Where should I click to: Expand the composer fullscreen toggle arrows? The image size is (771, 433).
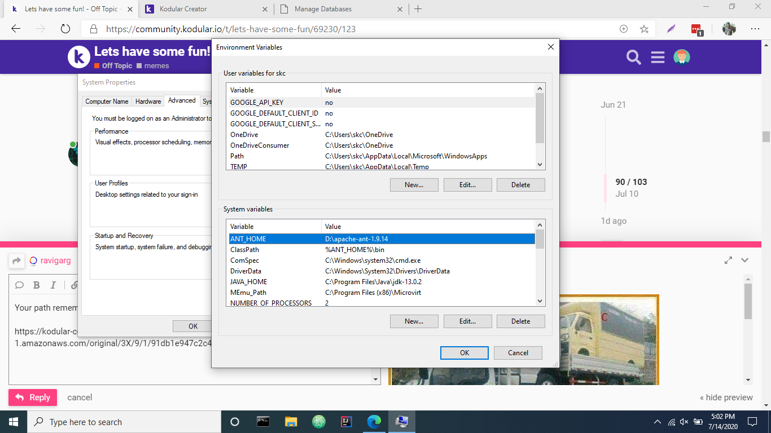click(729, 260)
